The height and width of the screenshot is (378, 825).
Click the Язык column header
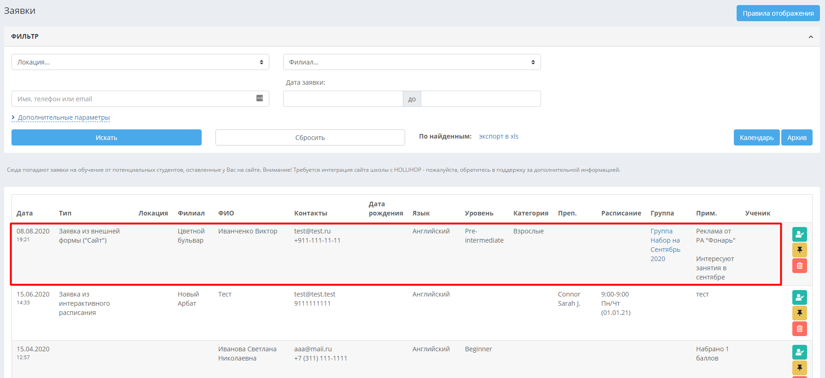click(x=421, y=213)
